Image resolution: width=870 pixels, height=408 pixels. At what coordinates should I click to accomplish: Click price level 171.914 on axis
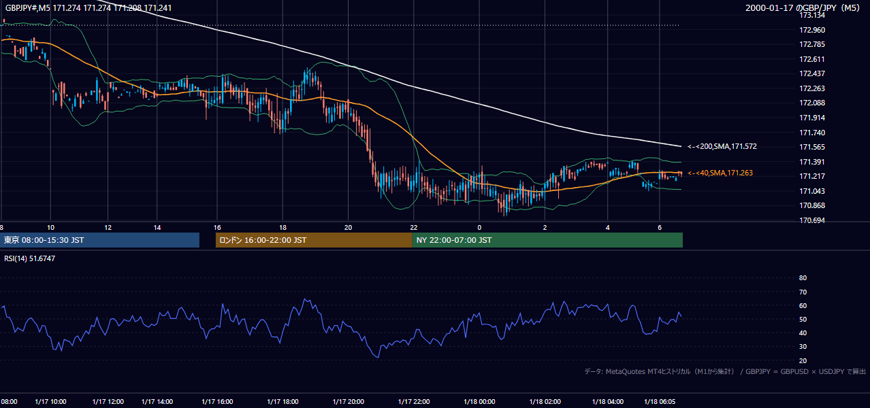[x=812, y=118]
